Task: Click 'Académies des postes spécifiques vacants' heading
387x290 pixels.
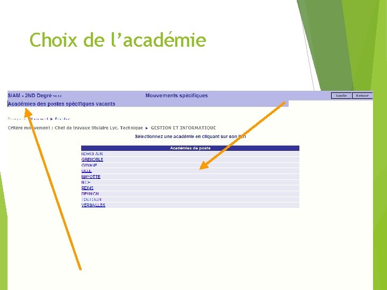Action: click(x=61, y=104)
